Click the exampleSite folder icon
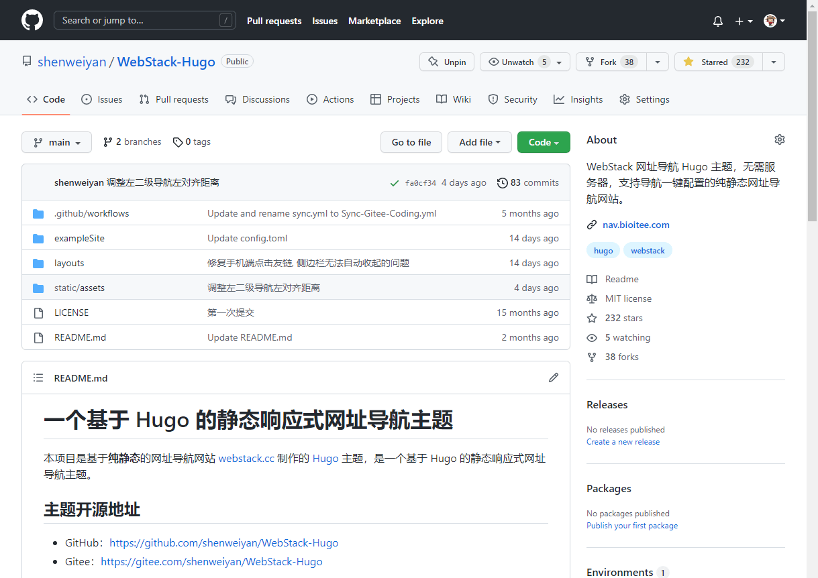Screen dimensions: 818x578 pos(38,238)
